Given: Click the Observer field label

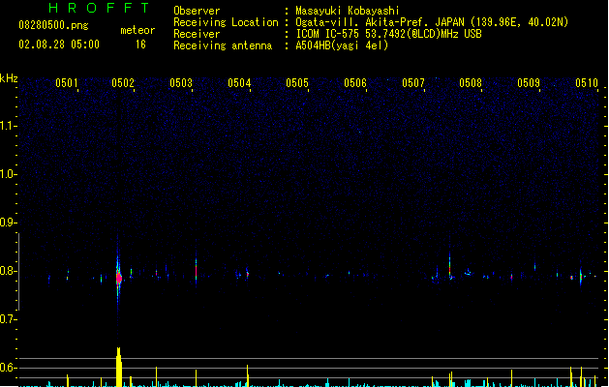Looking at the screenshot, I should coord(197,11).
